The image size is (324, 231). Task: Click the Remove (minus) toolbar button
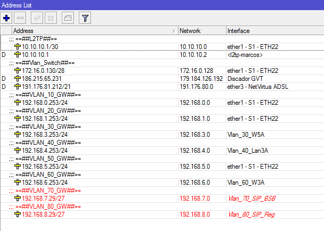click(x=20, y=18)
